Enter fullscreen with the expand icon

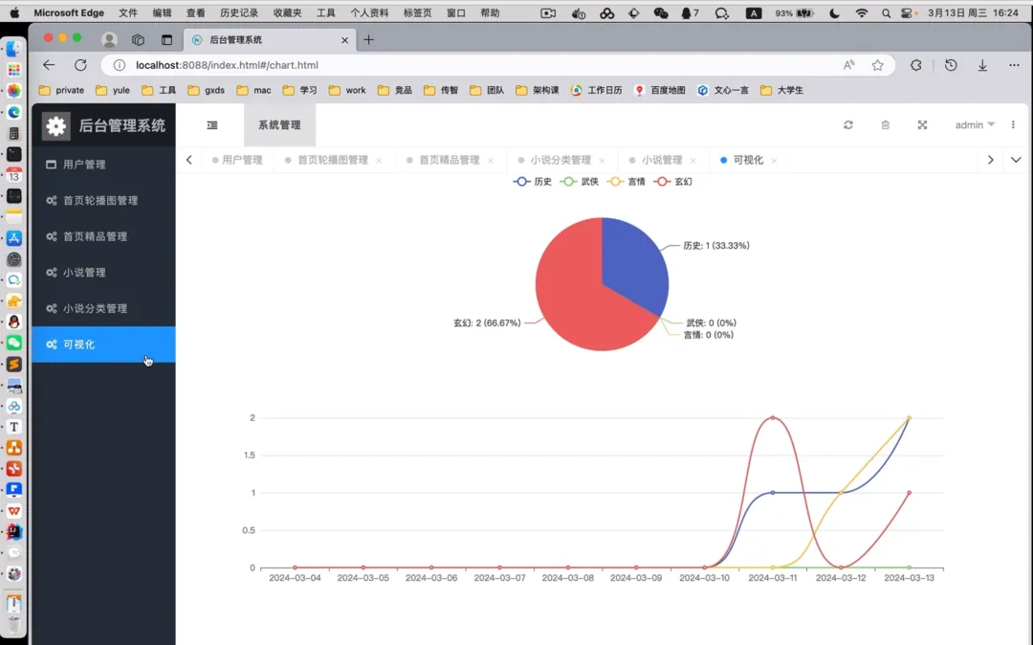(x=922, y=125)
